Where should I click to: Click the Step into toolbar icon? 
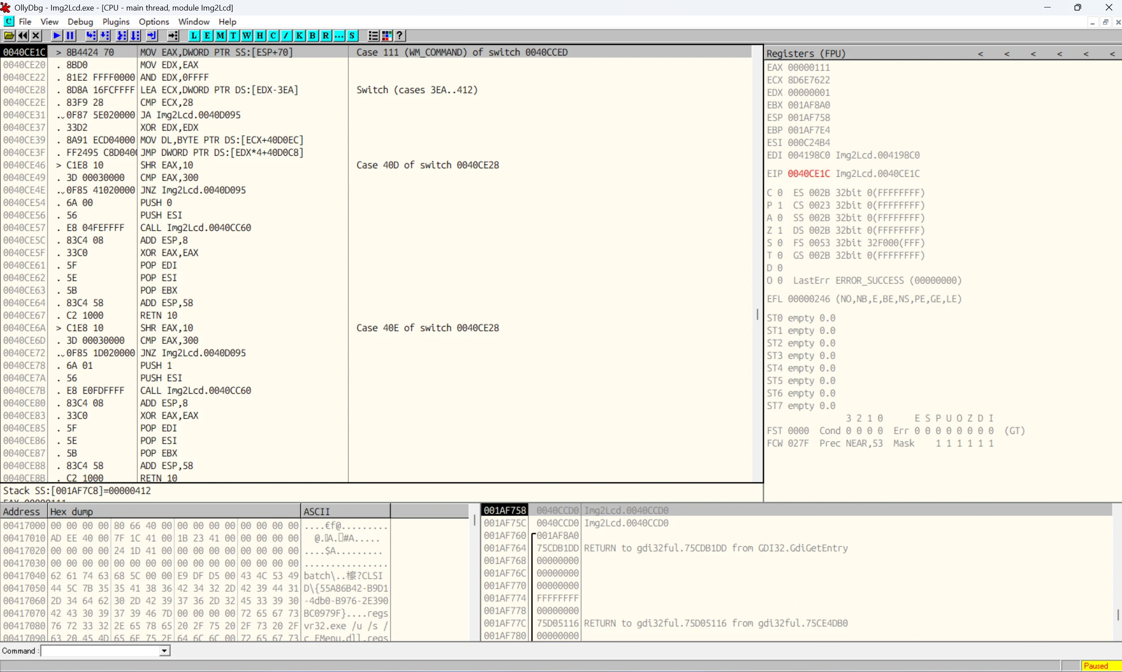click(x=91, y=36)
